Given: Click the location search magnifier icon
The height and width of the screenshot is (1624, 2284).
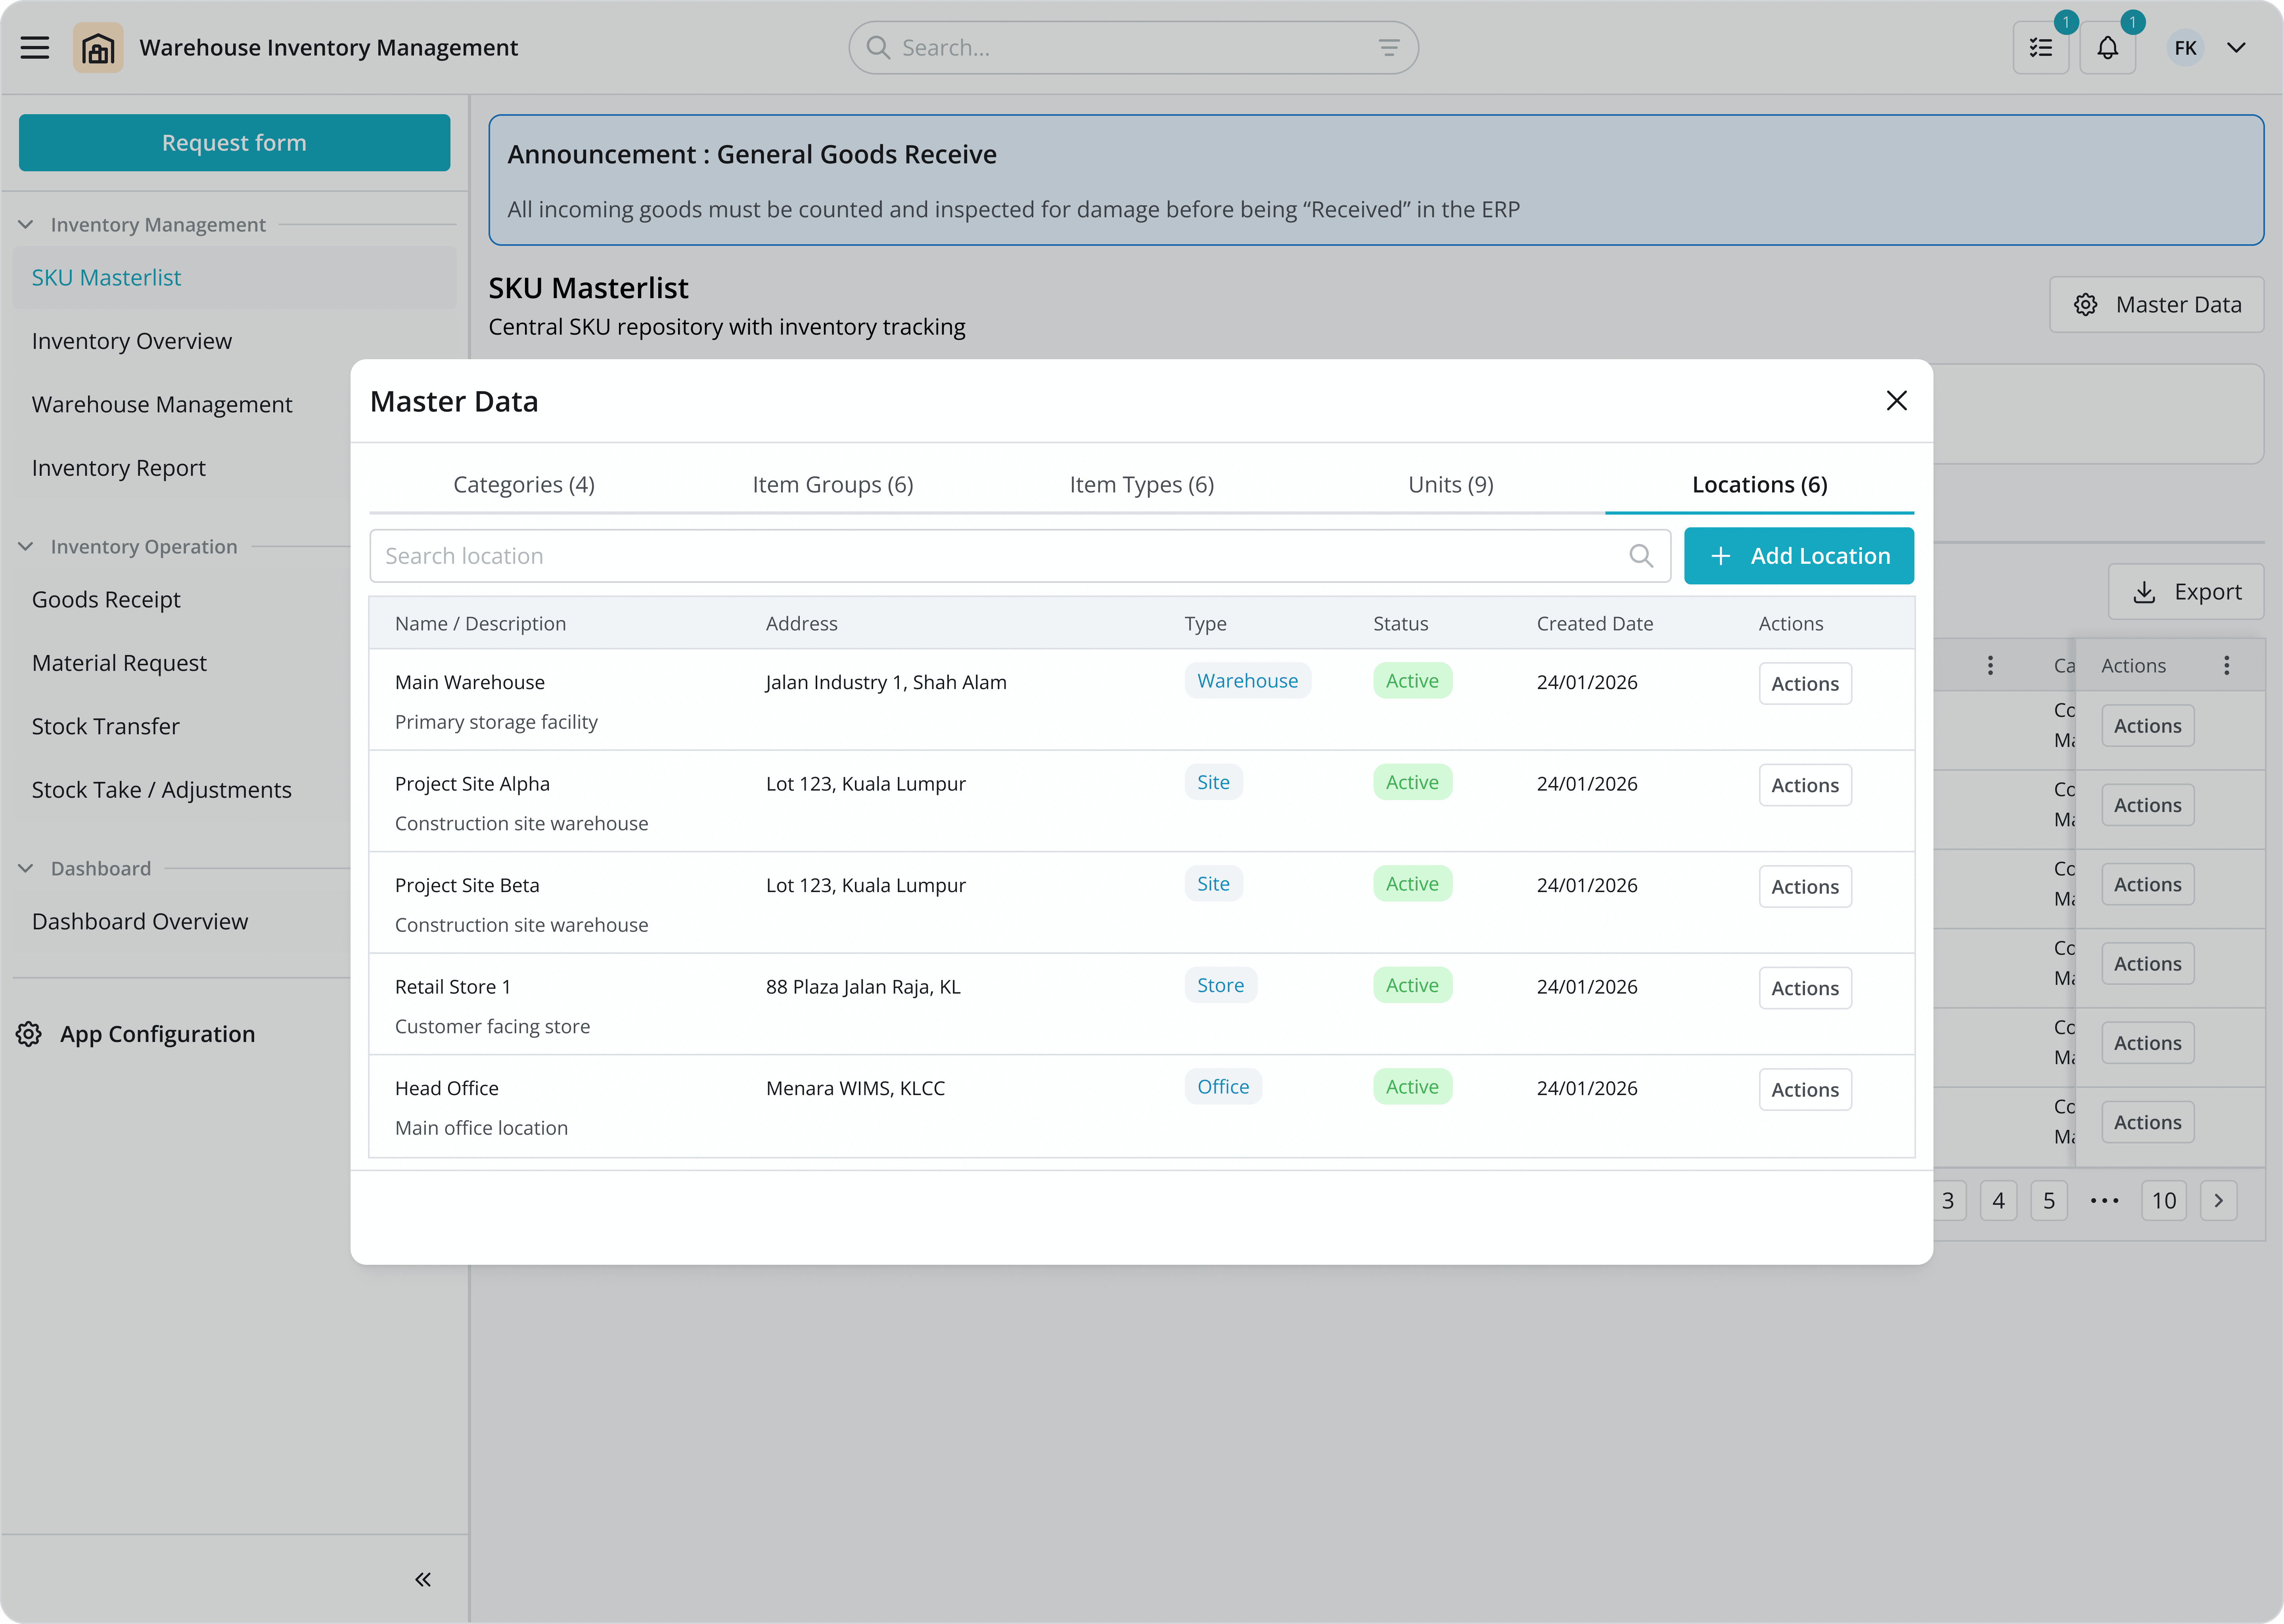Looking at the screenshot, I should (x=1641, y=556).
